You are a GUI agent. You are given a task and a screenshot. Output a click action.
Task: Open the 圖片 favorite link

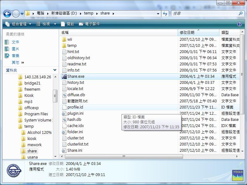pos(15,49)
